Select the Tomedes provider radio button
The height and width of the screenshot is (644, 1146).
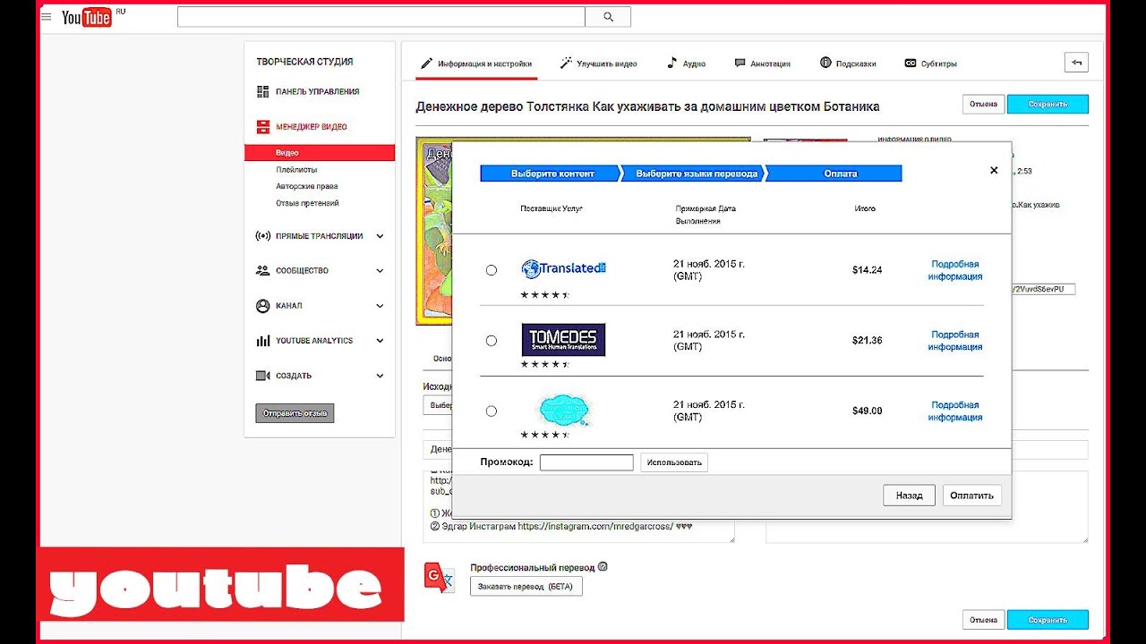491,341
